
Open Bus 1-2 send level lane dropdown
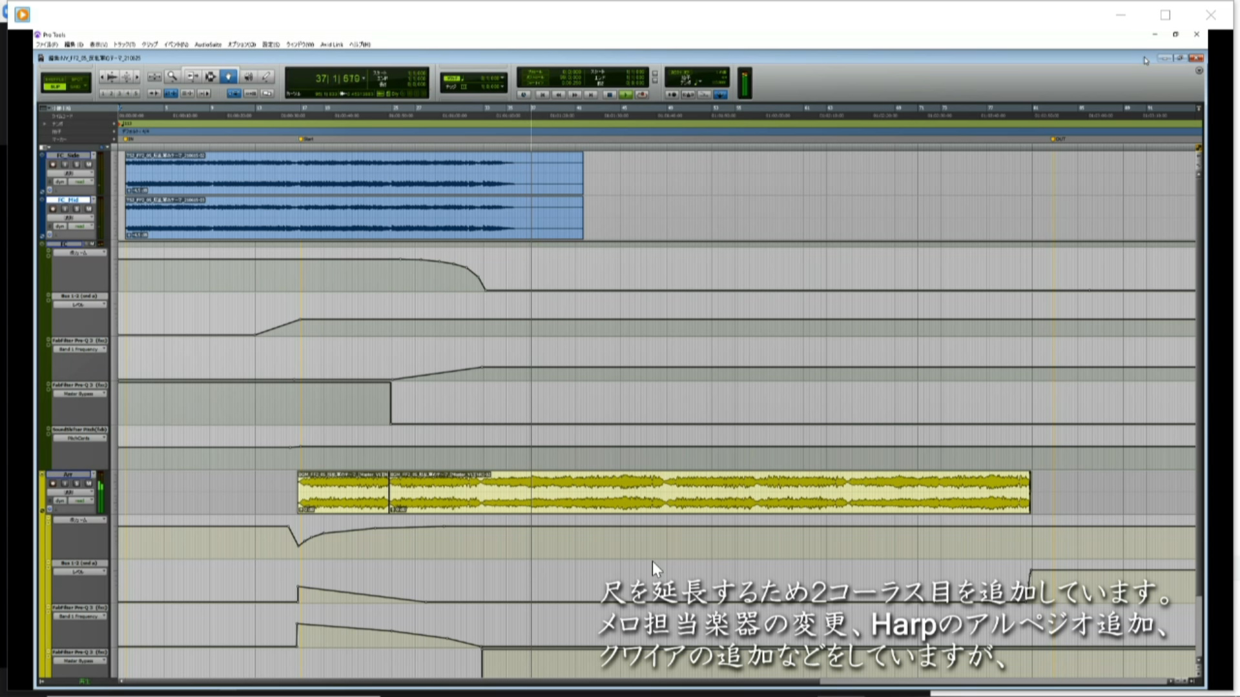click(79, 305)
